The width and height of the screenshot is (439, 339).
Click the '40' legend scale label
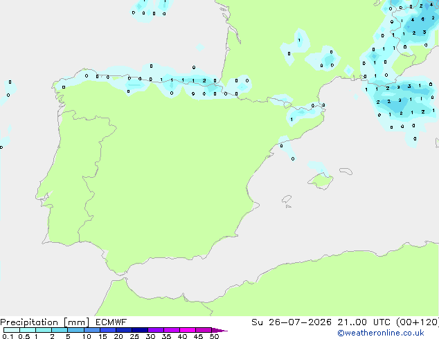pos(182,336)
